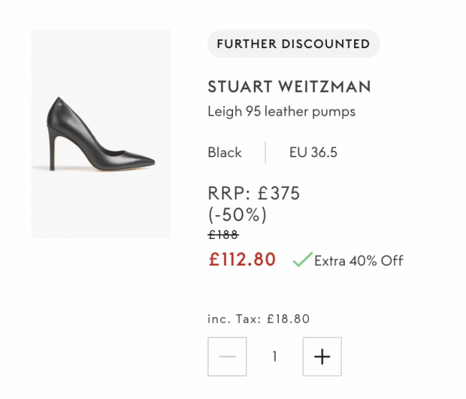Decrease quantity with the minus button
Image resolution: width=466 pixels, height=399 pixels.
click(x=227, y=357)
